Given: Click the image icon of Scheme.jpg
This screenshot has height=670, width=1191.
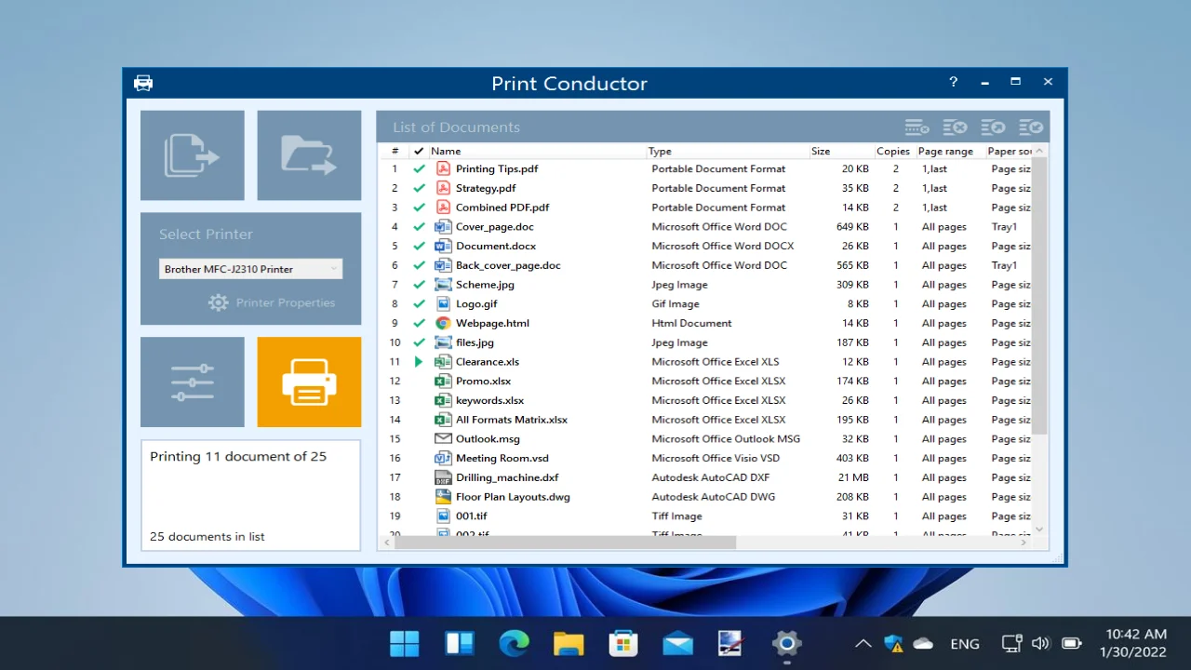Looking at the screenshot, I should (x=443, y=285).
